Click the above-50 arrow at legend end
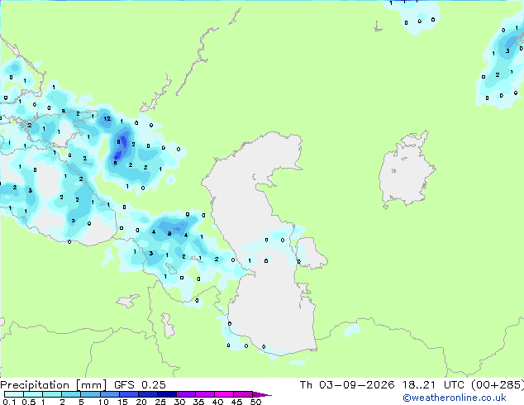This screenshot has width=524, height=405. click(262, 394)
